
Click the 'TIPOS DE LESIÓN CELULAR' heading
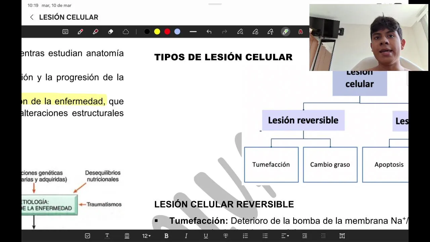[223, 57]
